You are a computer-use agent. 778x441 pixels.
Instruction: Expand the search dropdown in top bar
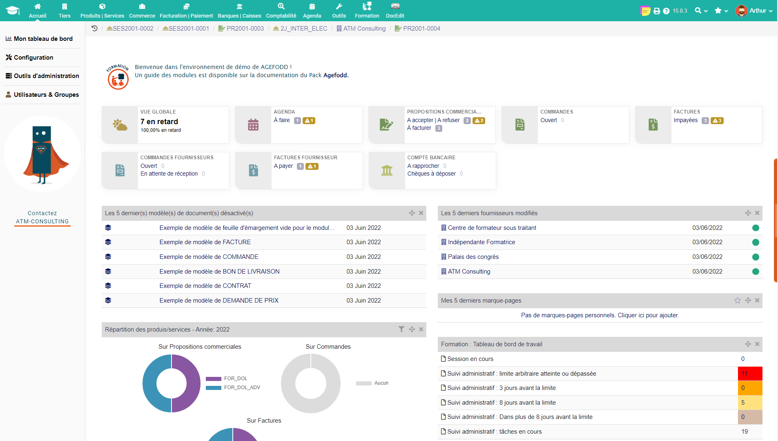coord(701,11)
